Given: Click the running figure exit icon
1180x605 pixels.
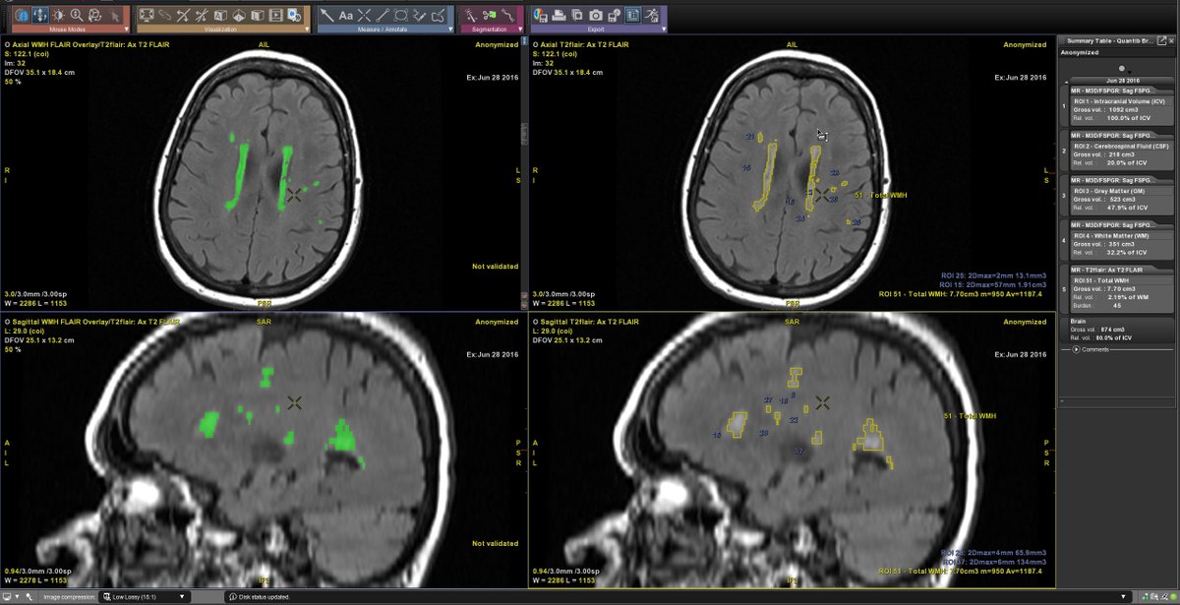Looking at the screenshot, I should point(651,15).
